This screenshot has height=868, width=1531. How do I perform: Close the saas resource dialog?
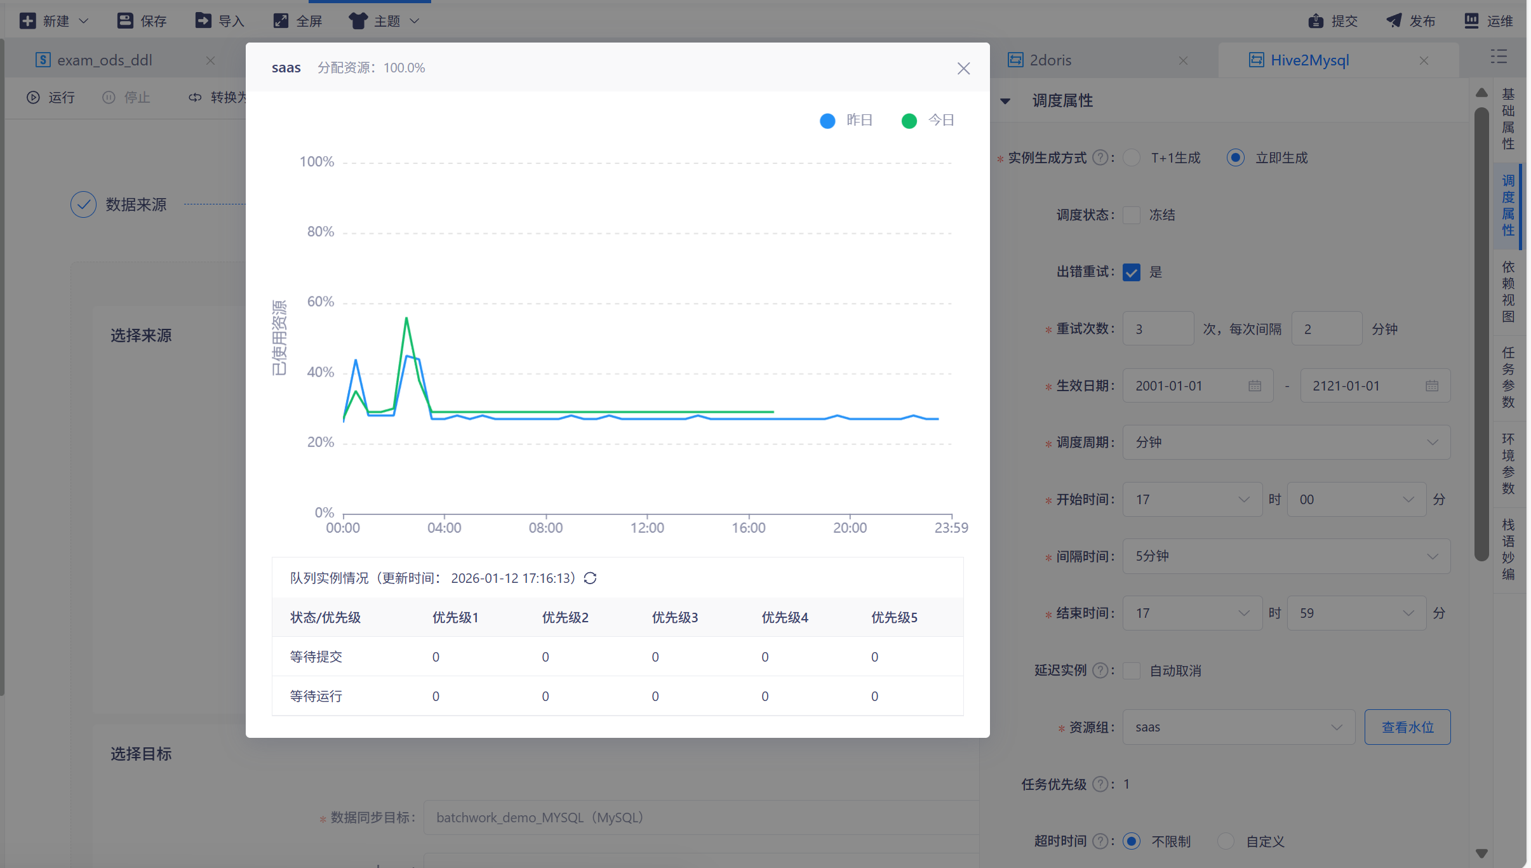click(x=963, y=69)
